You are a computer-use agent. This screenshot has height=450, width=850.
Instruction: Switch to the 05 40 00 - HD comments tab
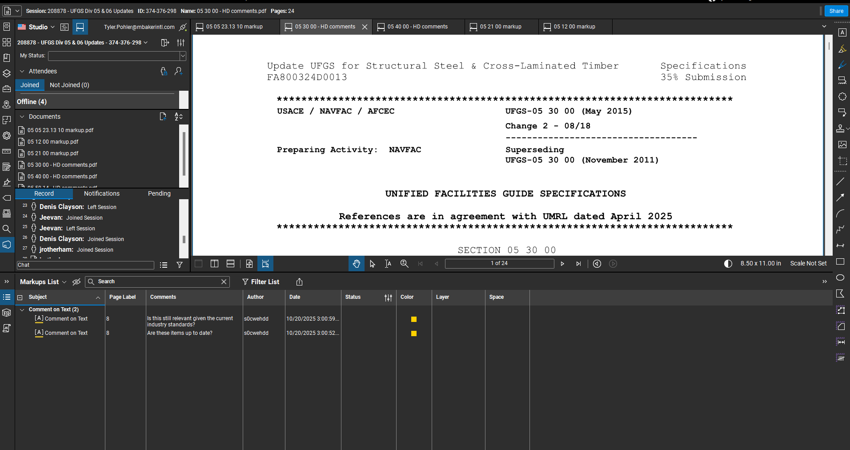point(417,27)
